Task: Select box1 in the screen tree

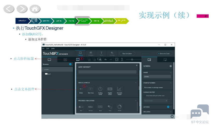Action: coord(48,74)
